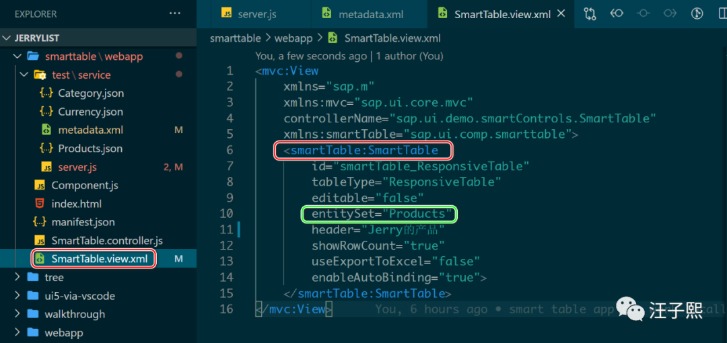The image size is (727, 343).
Task: Open Explorer more actions ellipsis menu
Action: 175,13
